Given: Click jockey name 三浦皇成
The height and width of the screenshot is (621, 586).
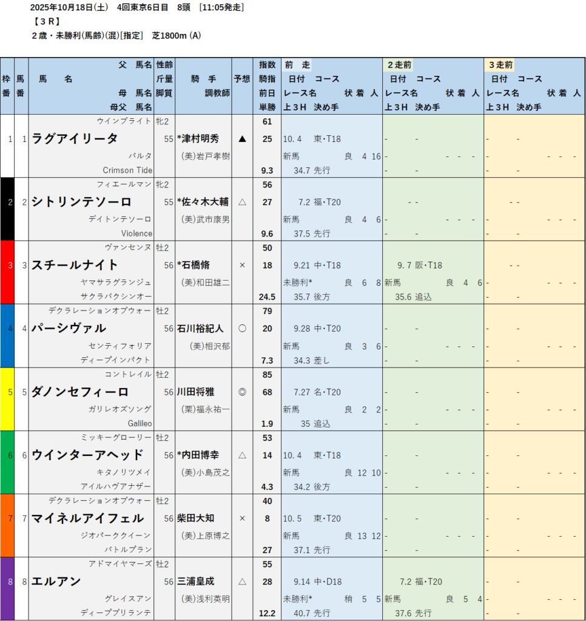Looking at the screenshot, I should 195,581.
